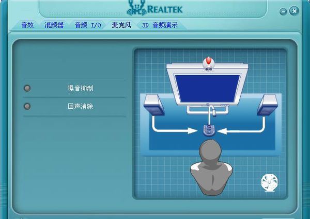
Task: Open the 3D 音频演示 tab
Action: tap(160, 25)
